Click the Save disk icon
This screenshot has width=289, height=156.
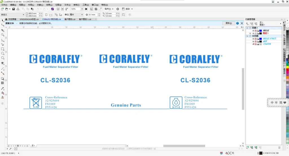(x=14, y=9)
